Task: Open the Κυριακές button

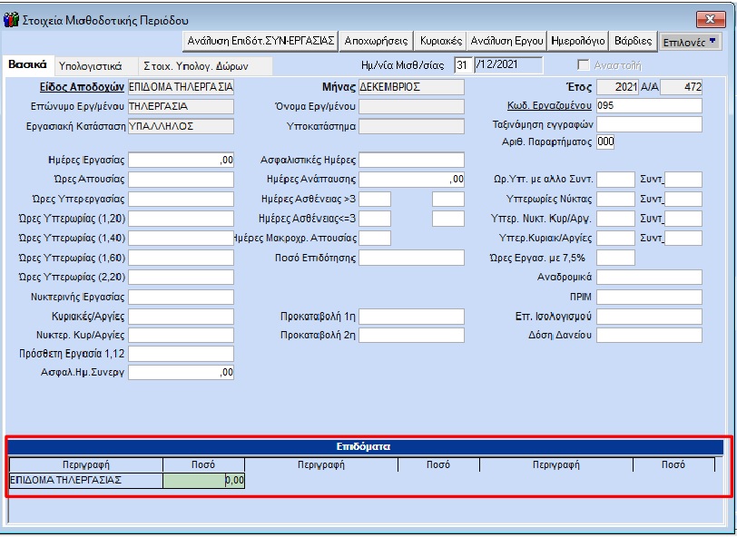Action: pyautogui.click(x=441, y=41)
